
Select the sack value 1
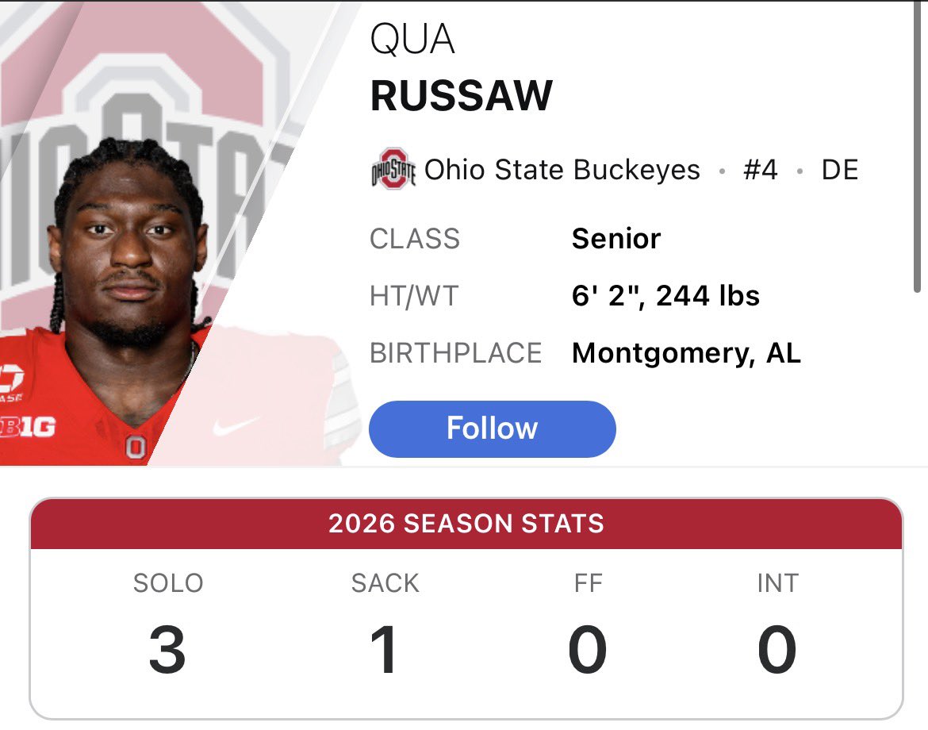(384, 650)
